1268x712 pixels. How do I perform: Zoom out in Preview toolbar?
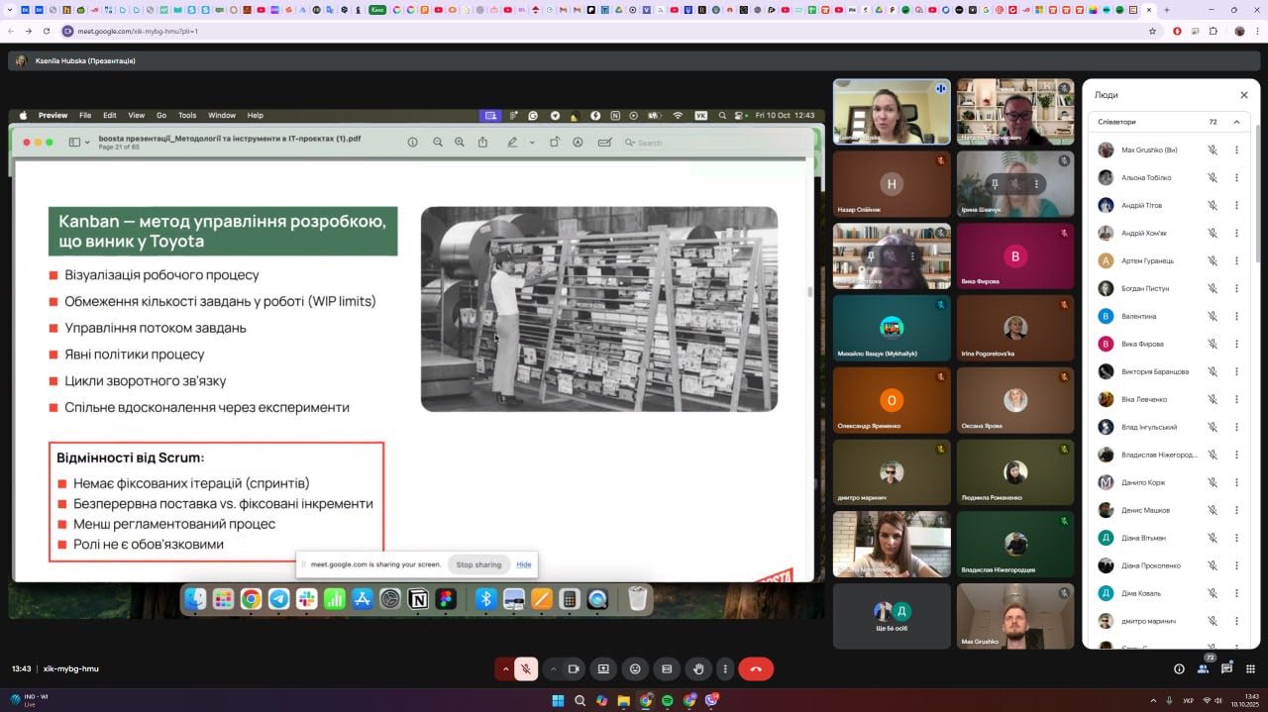tap(438, 143)
